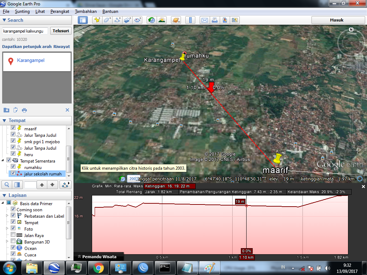Open the Bantuan menu
The height and width of the screenshot is (275, 367).
[x=110, y=11]
